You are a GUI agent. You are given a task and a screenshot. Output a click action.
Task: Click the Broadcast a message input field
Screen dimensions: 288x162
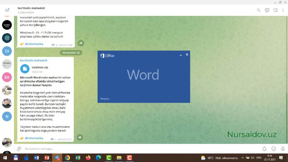[x=141, y=149]
